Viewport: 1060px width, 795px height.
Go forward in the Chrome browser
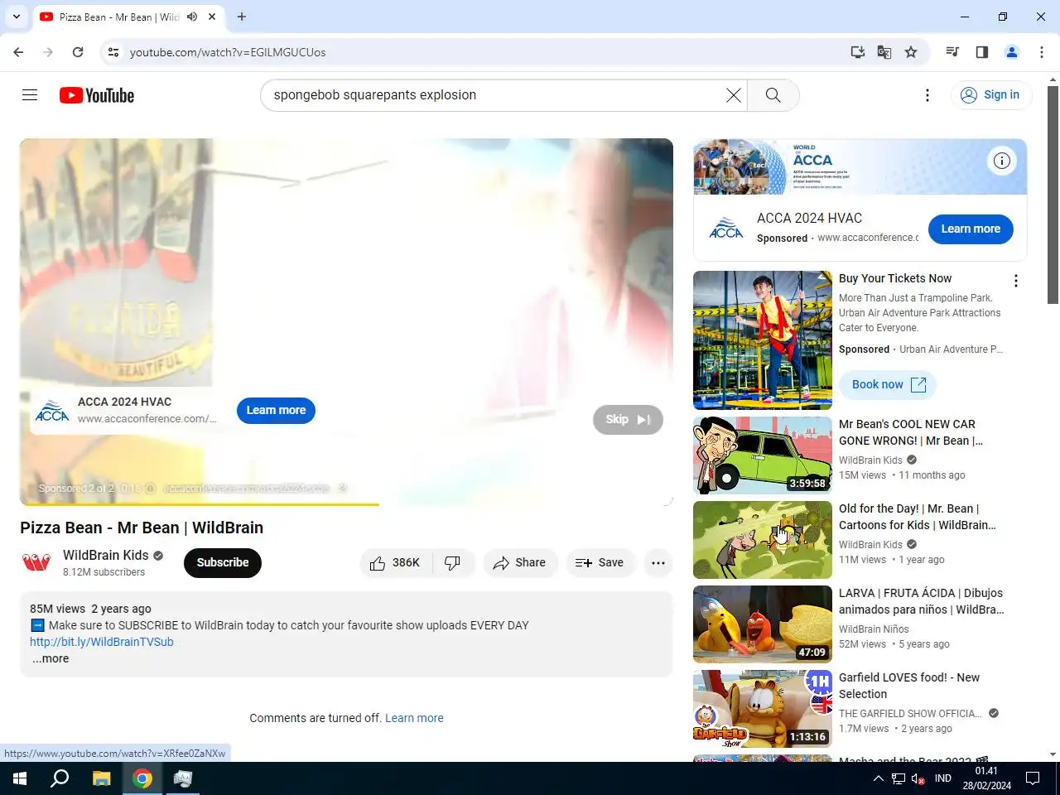(x=48, y=52)
